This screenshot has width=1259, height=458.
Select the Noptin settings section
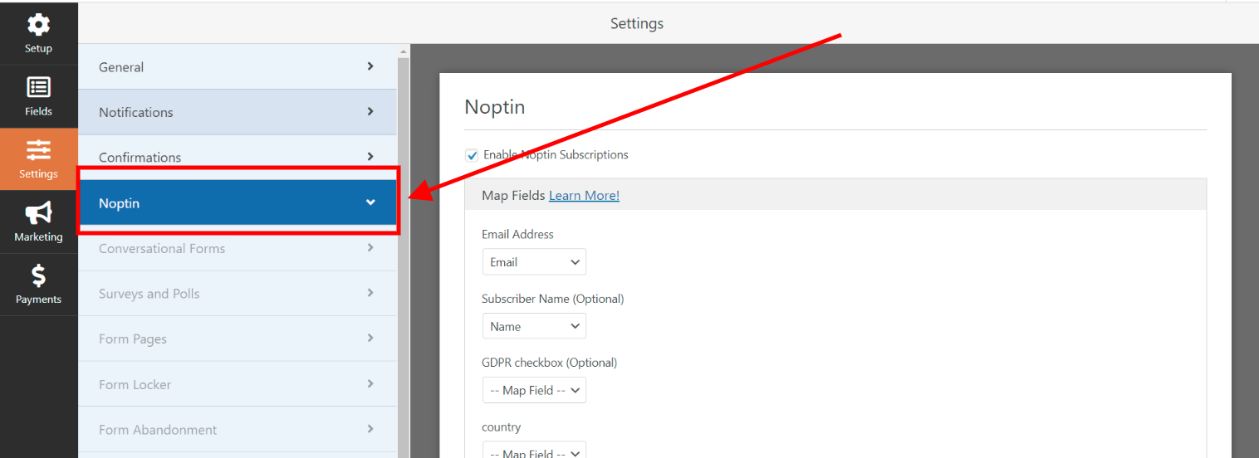(238, 202)
